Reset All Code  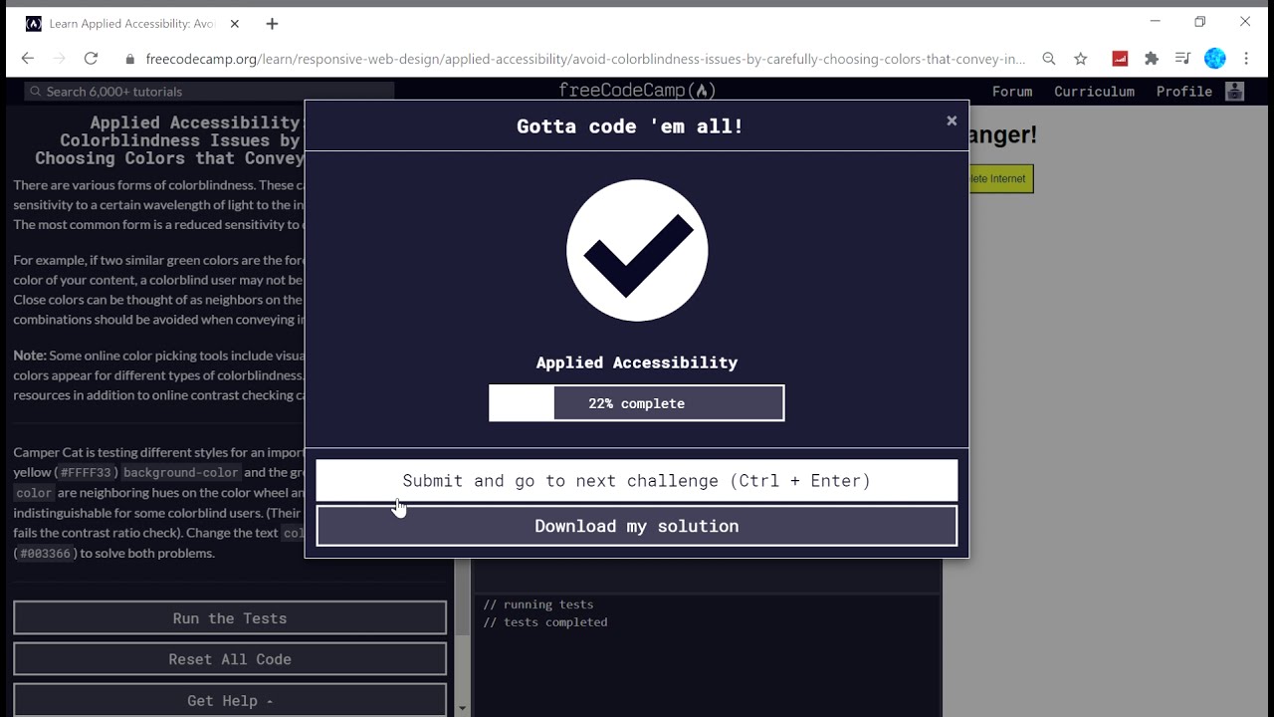(230, 659)
